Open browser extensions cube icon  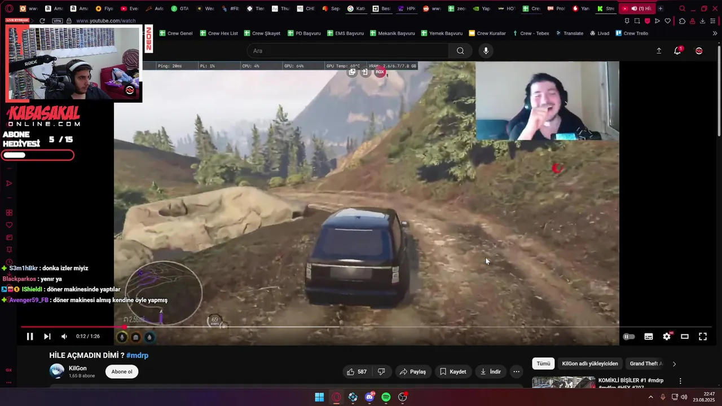click(682, 21)
